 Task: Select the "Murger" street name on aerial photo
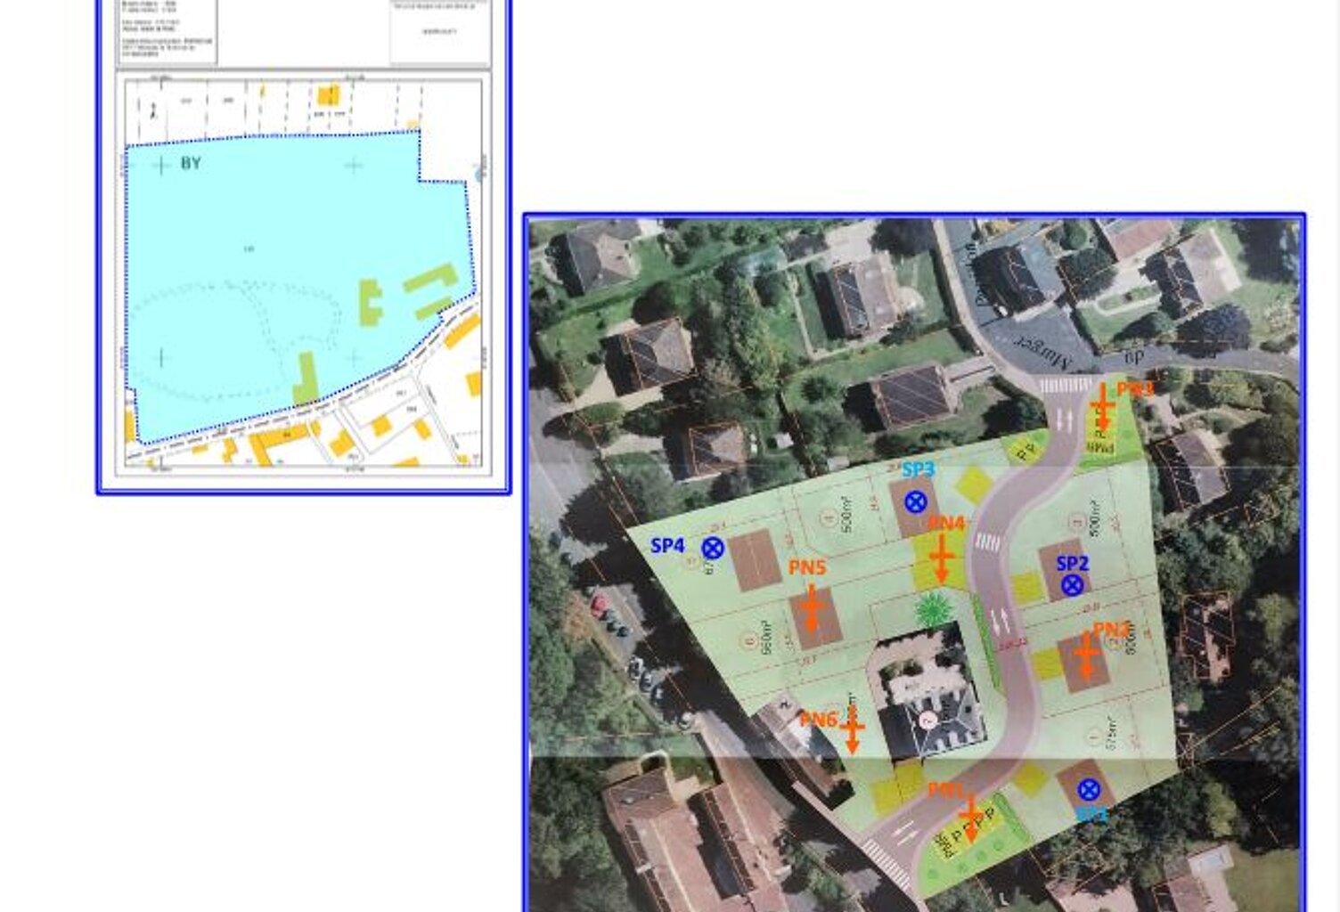tap(1041, 351)
